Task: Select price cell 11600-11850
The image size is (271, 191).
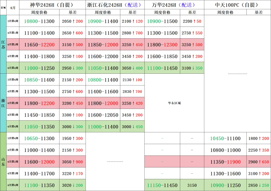Action: [162, 56]
